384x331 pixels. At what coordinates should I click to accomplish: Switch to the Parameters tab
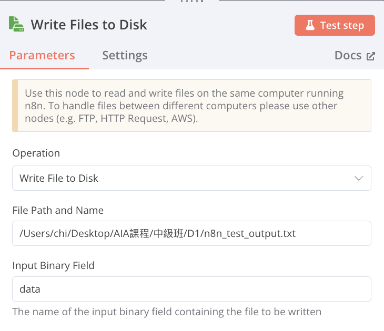[x=42, y=55]
